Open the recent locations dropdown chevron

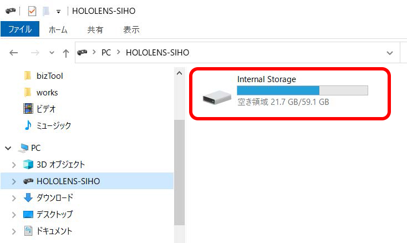(52, 53)
